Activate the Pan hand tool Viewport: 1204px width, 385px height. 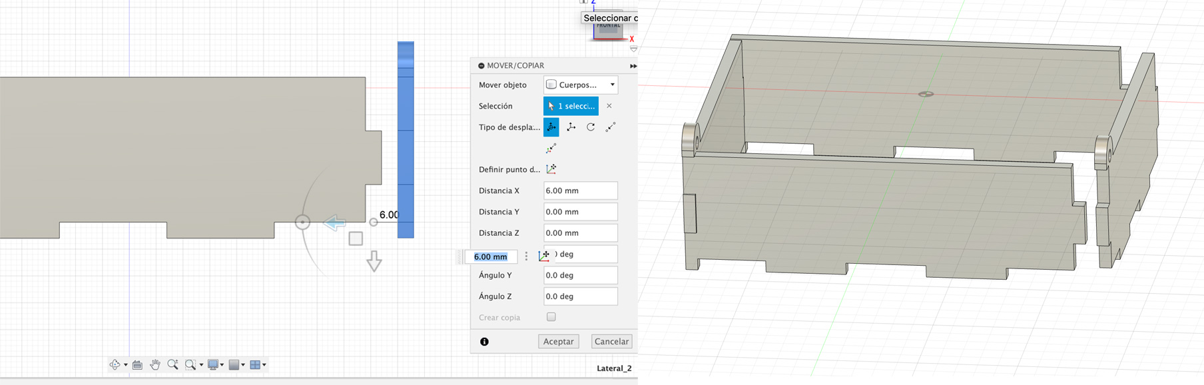(155, 364)
